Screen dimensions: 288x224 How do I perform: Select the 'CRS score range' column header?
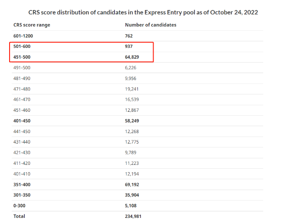[x=32, y=25]
